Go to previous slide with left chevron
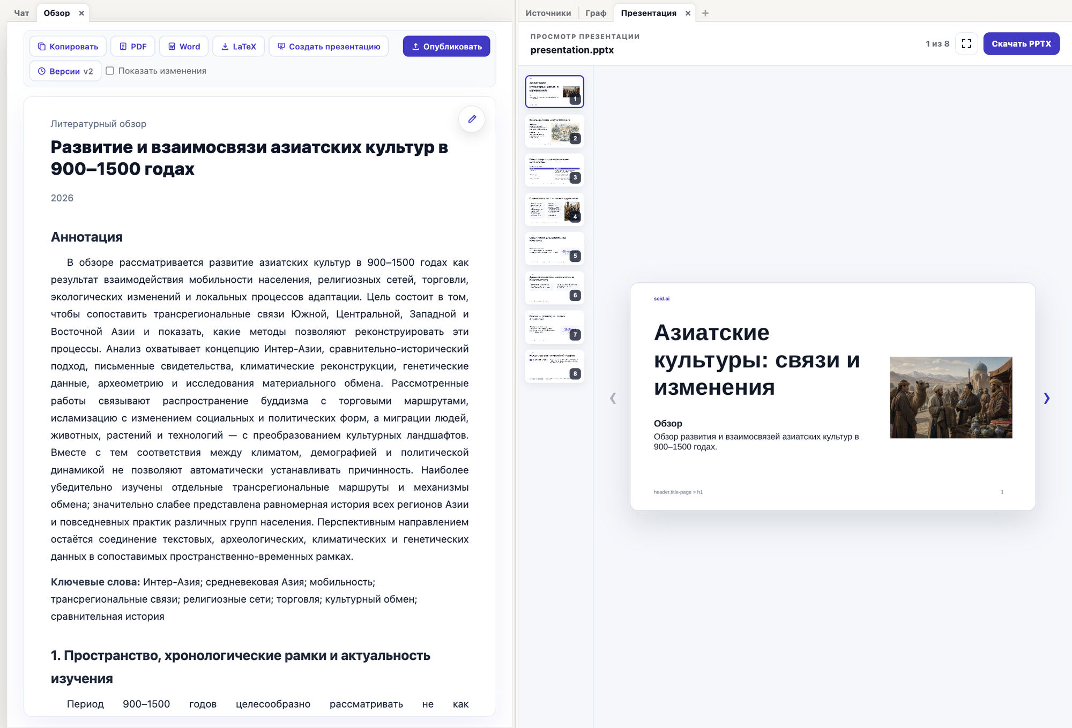The image size is (1072, 728). coord(613,398)
